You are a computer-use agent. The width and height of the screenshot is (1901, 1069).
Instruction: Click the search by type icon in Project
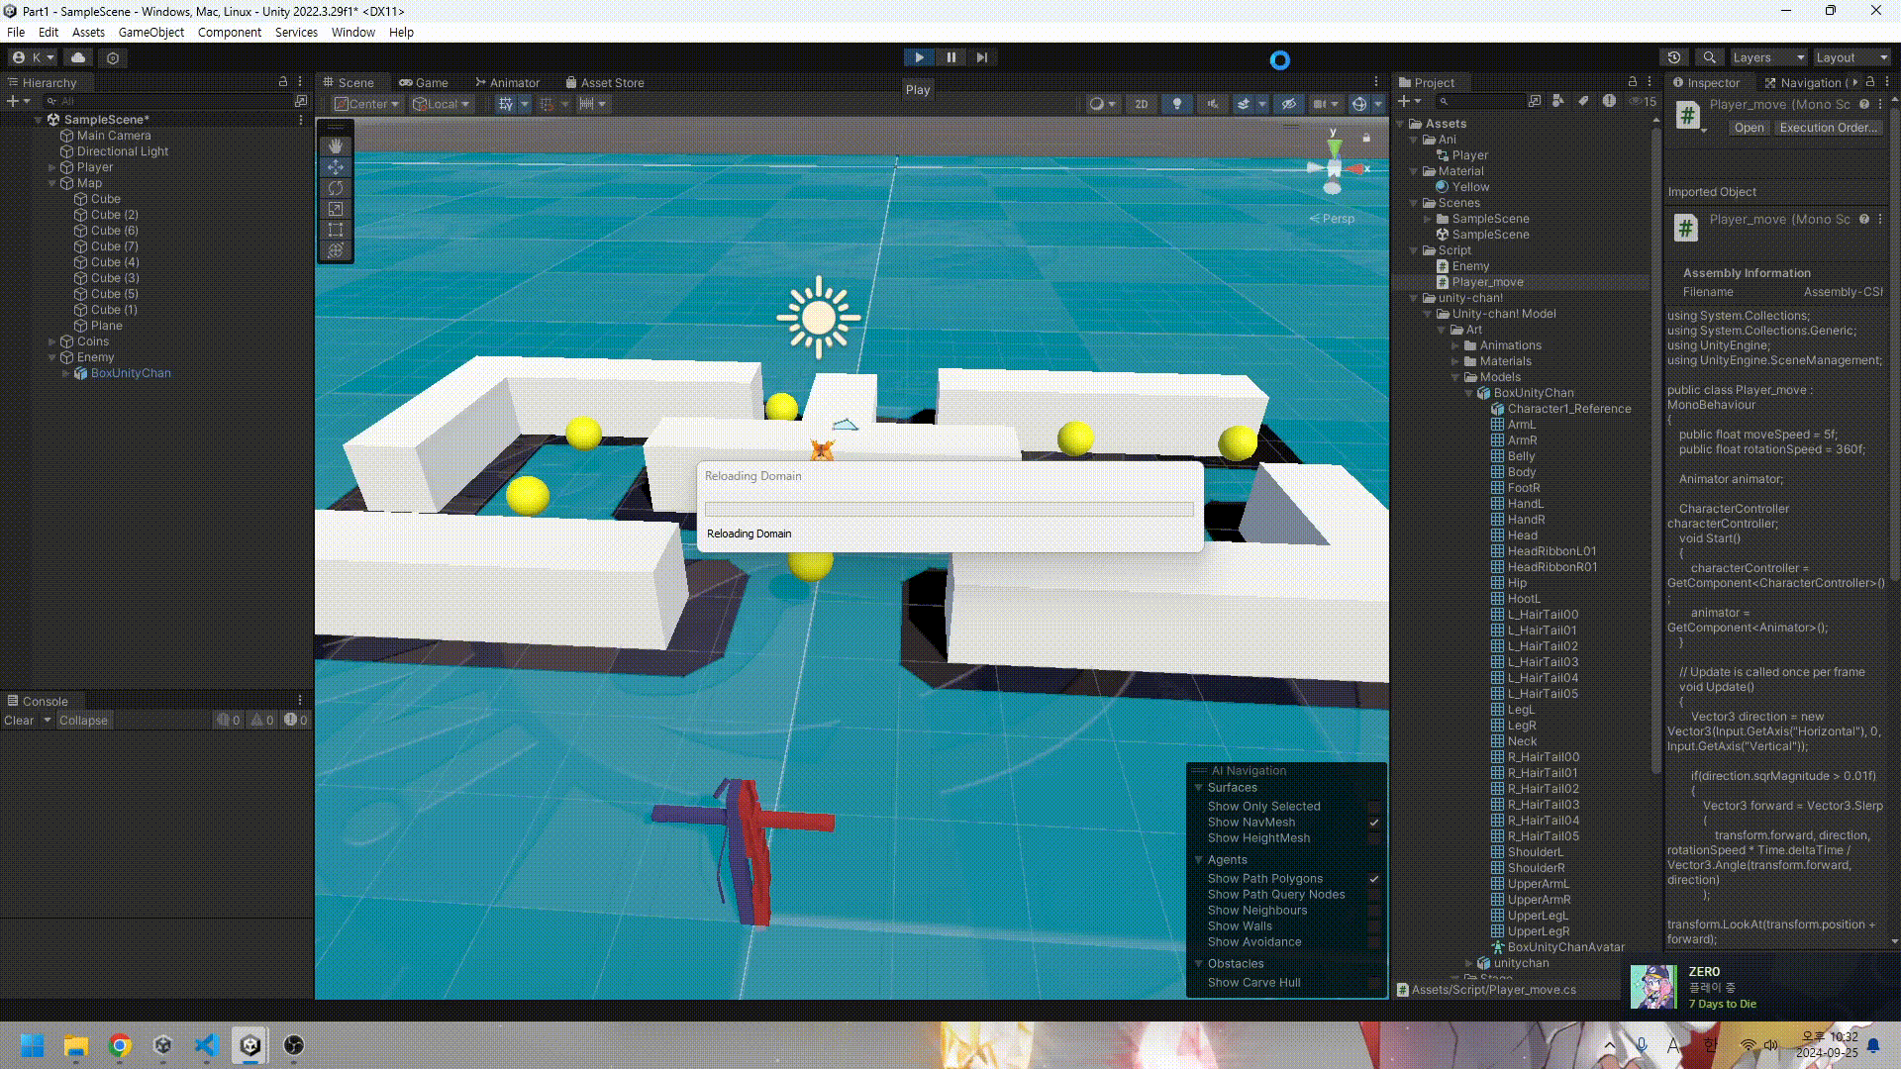(1558, 101)
